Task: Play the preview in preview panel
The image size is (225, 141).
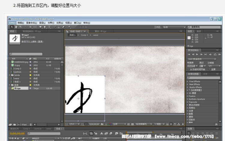Action: pyautogui.click(x=197, y=54)
